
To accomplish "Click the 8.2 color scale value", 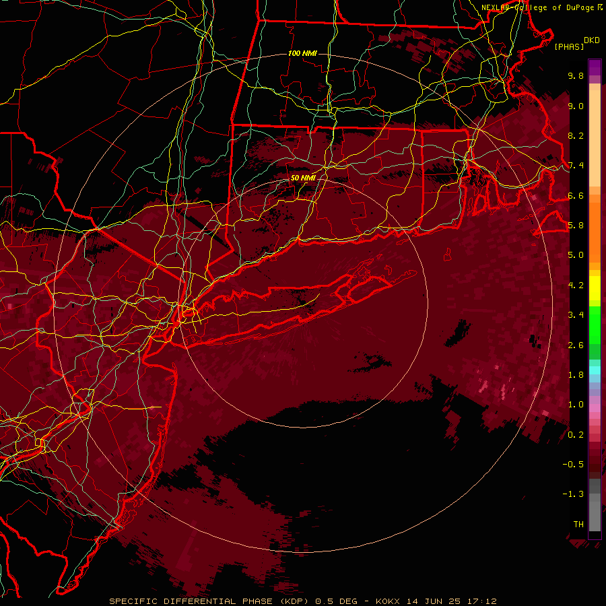I will [576, 135].
